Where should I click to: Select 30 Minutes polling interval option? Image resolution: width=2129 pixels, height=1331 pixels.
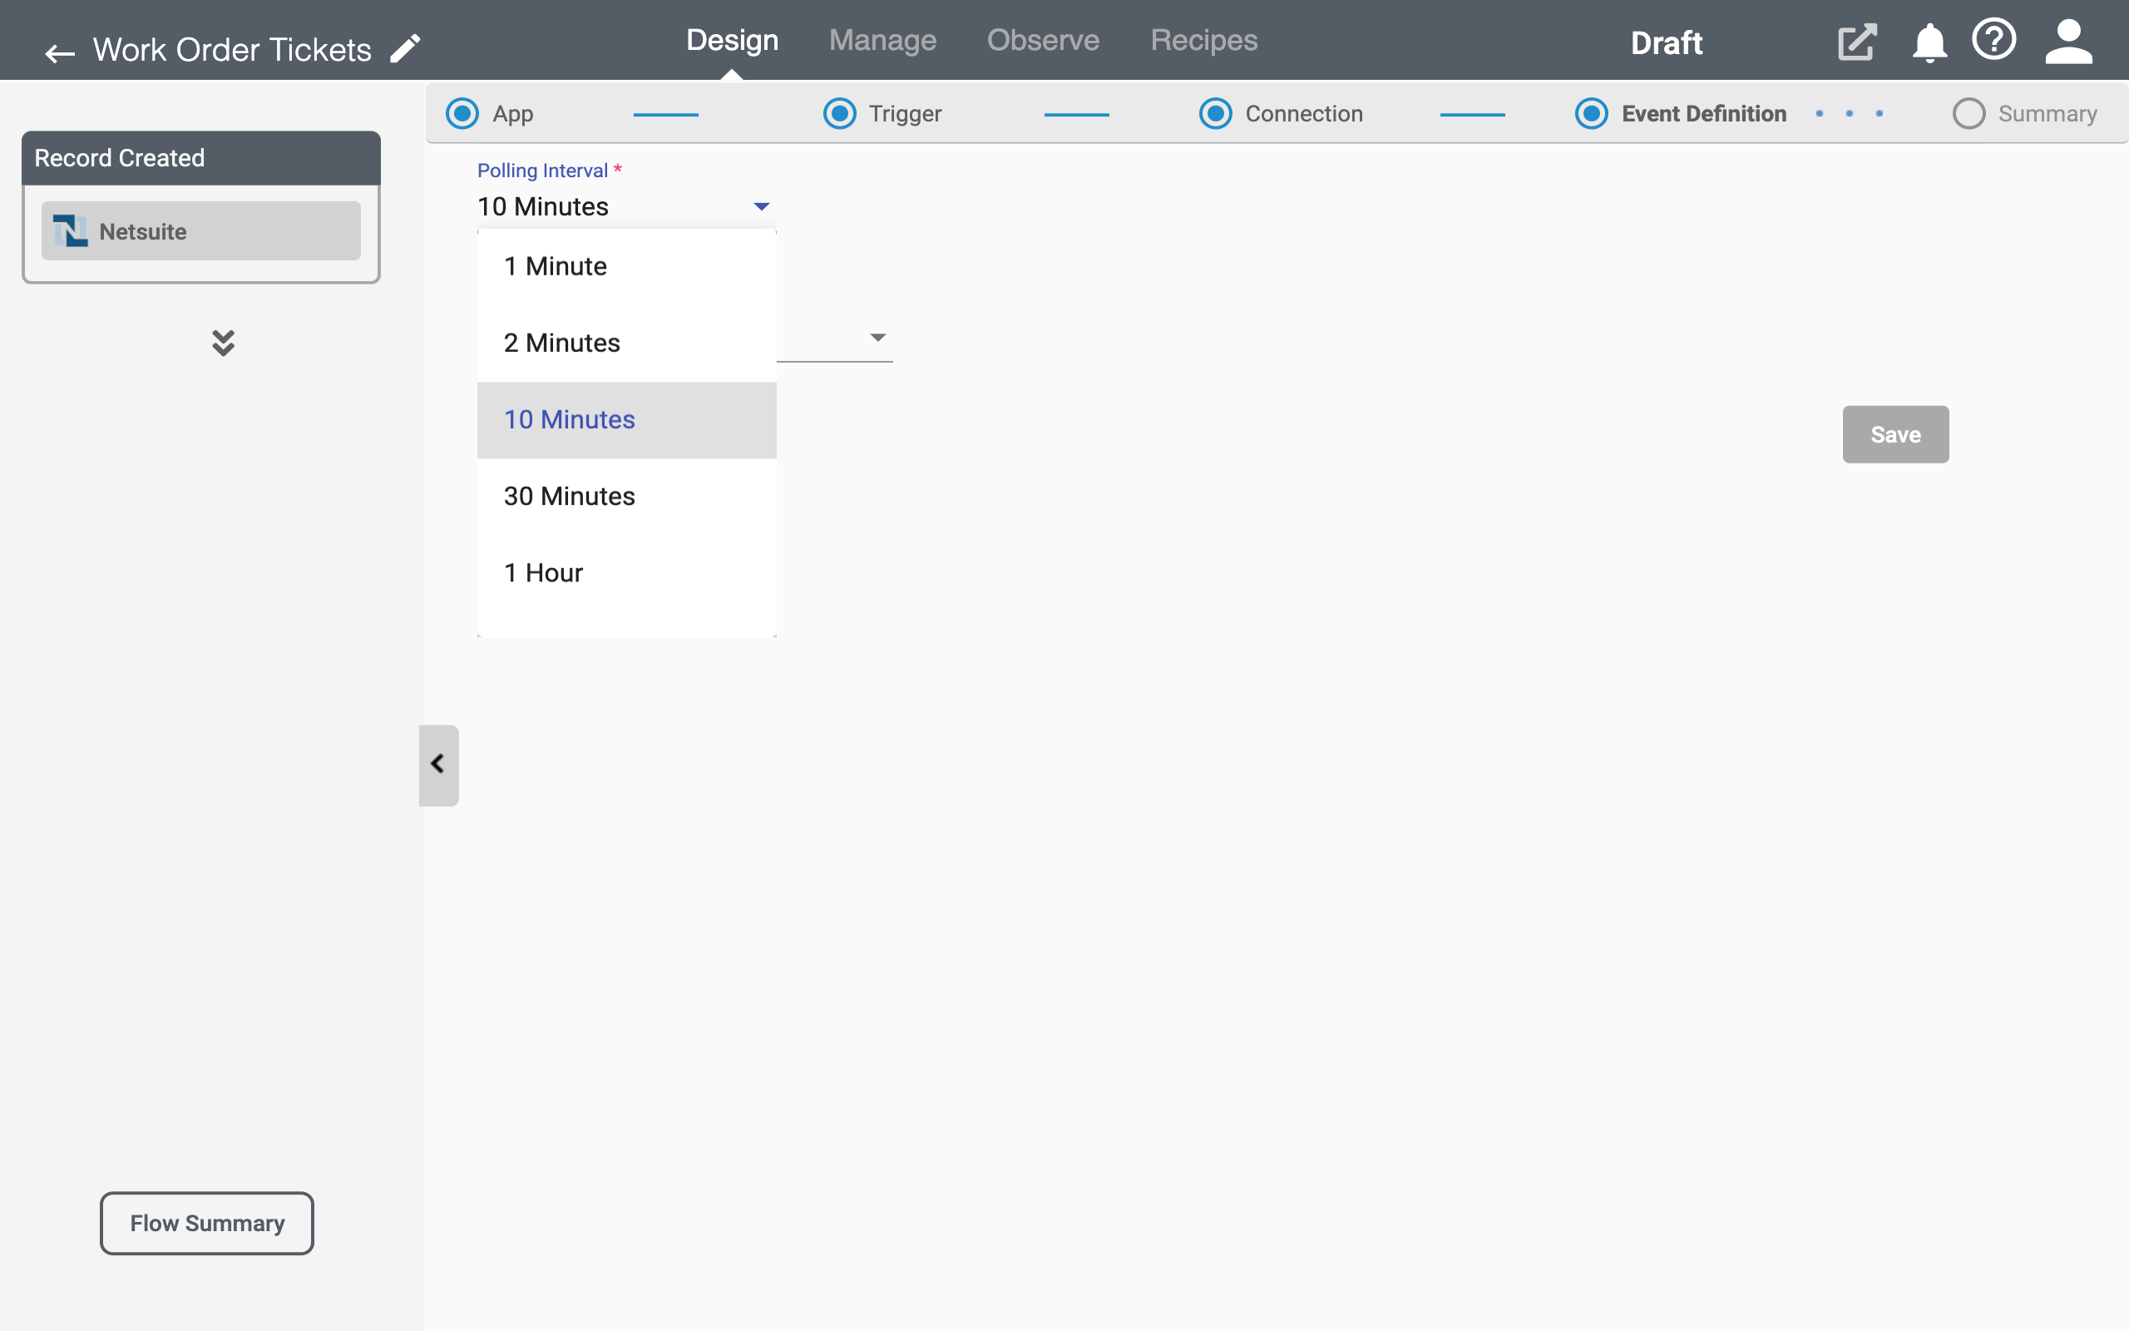pos(569,495)
